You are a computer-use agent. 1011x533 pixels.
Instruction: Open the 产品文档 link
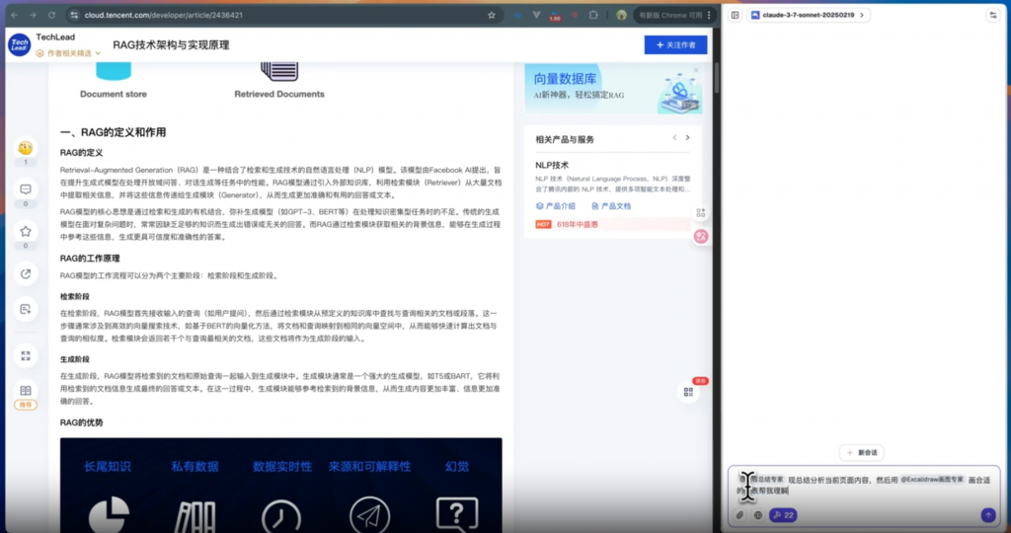pyautogui.click(x=611, y=206)
